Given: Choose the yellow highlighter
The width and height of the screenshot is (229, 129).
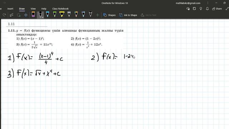Looking at the screenshot, I should (62, 14).
